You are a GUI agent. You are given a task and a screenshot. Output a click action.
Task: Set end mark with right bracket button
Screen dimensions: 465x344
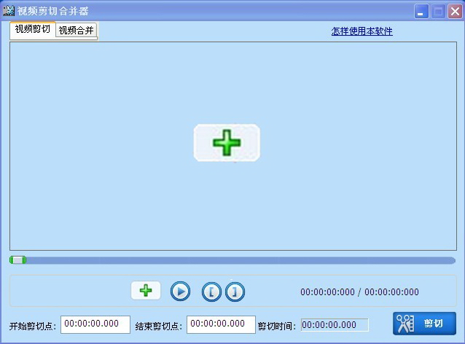235,292
